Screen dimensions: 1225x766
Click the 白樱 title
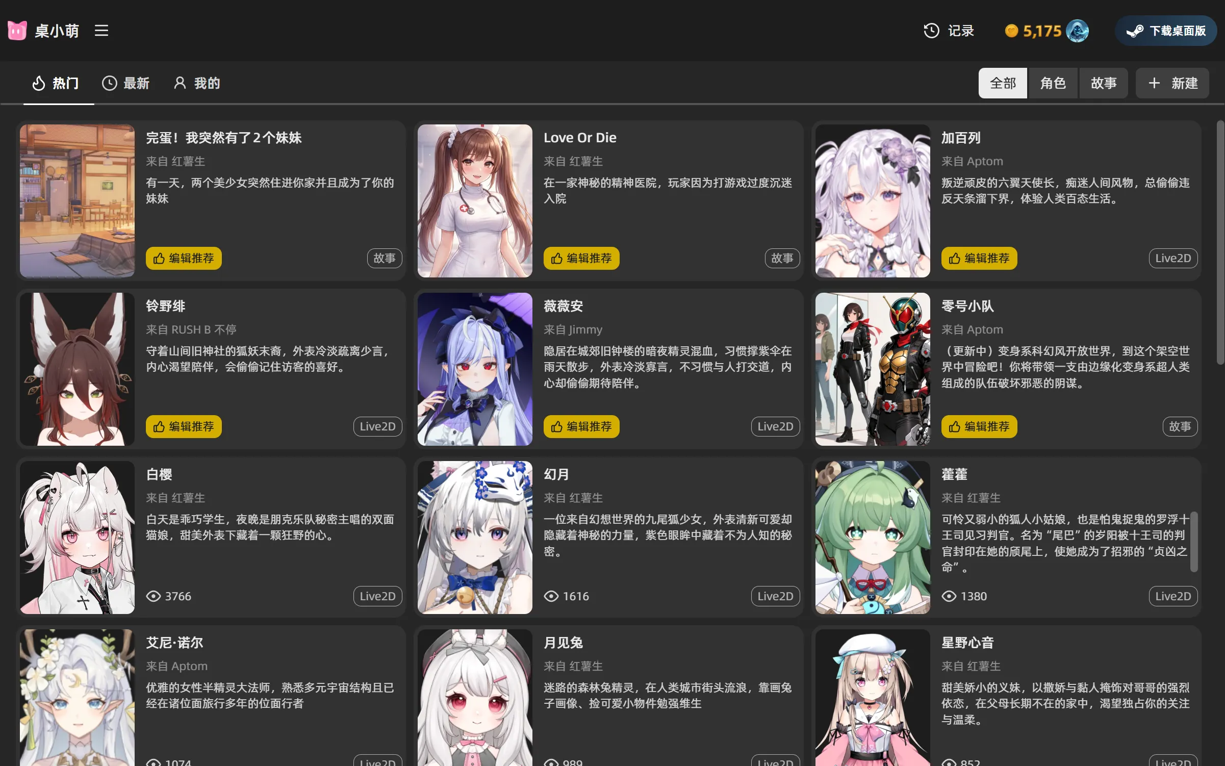click(x=159, y=474)
